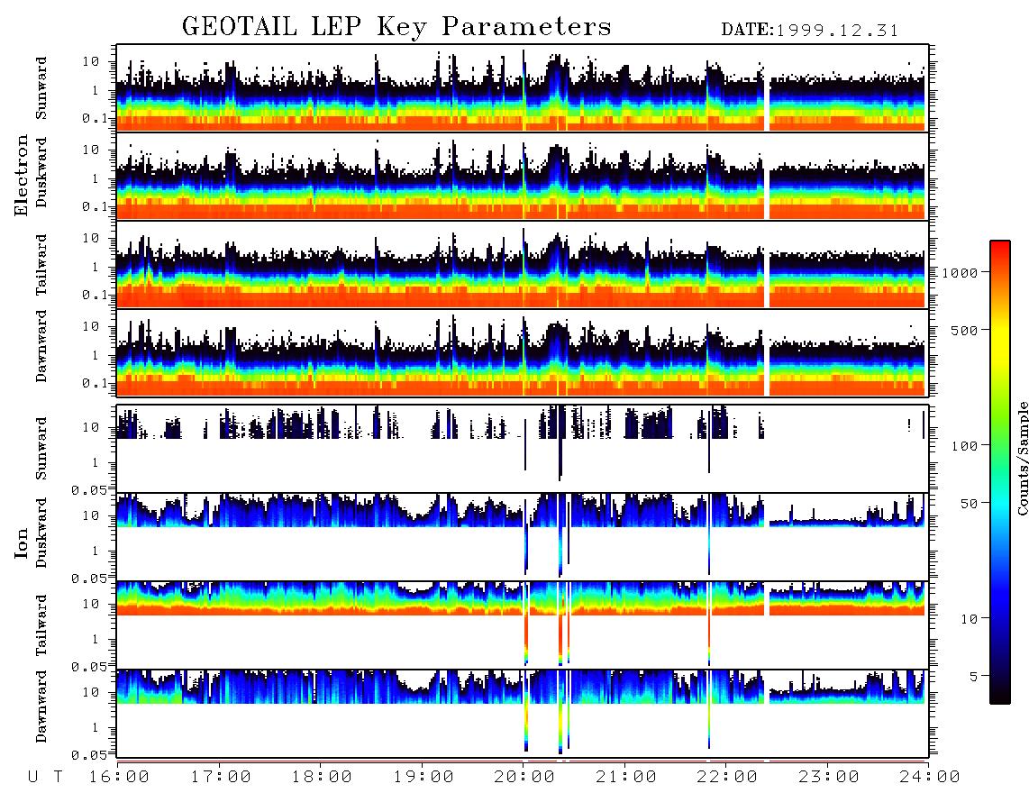1029x793 pixels.
Task: Click the 0.05 tick of Ion Dawnward panel
Action: pos(89,755)
